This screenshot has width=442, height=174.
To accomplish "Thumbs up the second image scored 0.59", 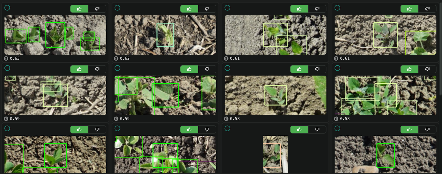I will coord(189,69).
